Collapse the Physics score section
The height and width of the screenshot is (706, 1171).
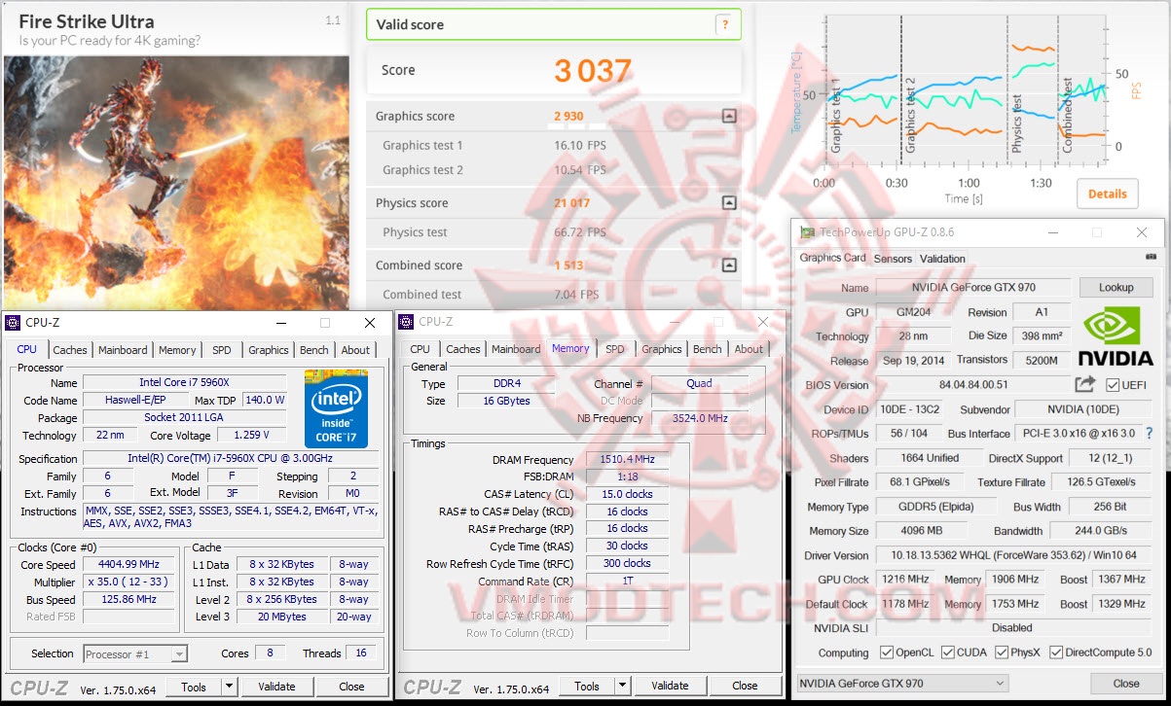[728, 203]
